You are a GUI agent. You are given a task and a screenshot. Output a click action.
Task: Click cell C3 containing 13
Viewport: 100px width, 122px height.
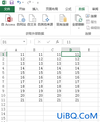tap(52, 63)
